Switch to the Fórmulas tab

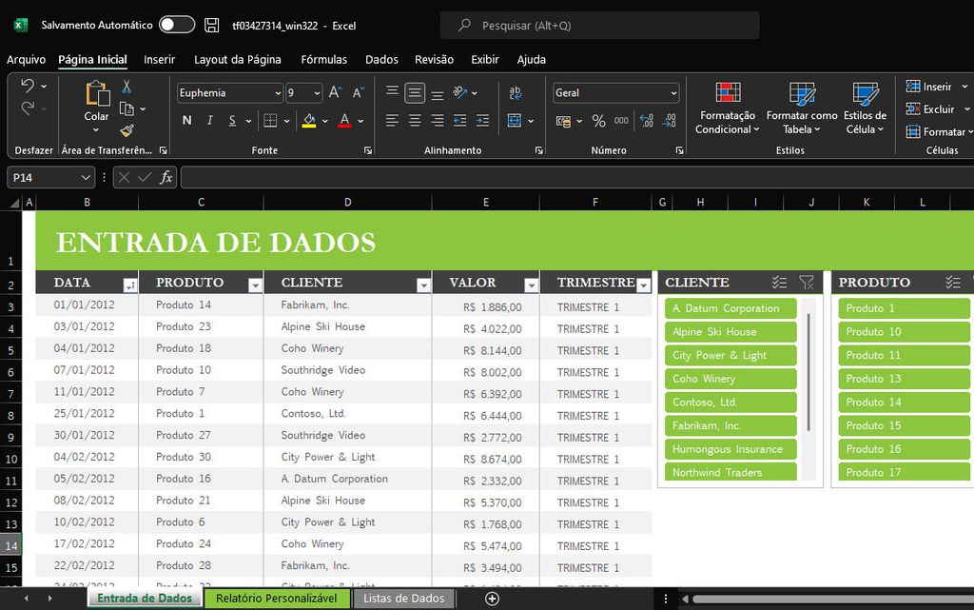323,60
